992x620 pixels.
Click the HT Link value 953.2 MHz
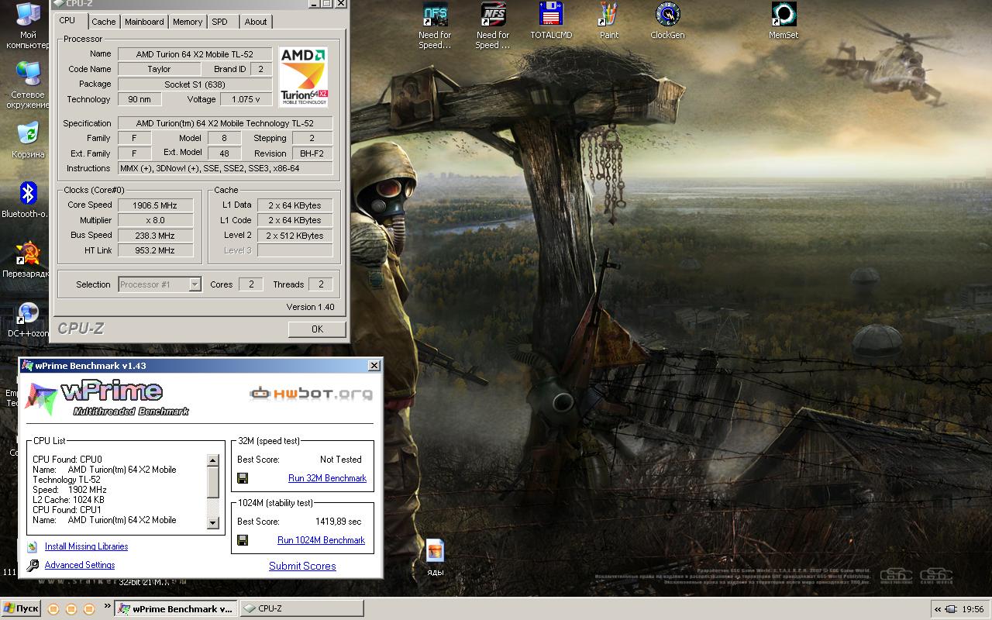point(157,250)
